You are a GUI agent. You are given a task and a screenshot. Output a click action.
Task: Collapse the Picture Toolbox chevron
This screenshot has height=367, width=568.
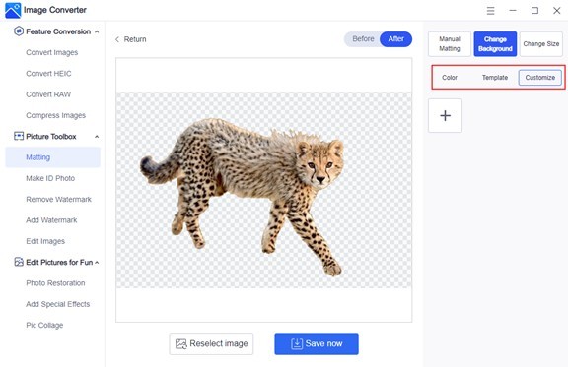pyautogui.click(x=97, y=137)
